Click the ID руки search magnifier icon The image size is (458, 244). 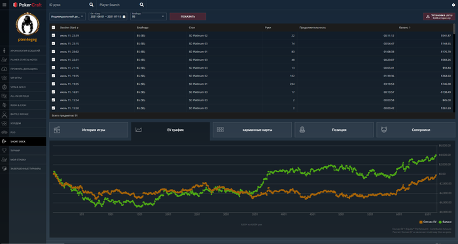pyautogui.click(x=91, y=5)
